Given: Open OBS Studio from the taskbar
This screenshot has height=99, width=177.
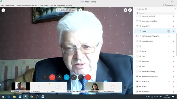Looking at the screenshot, I should pos(37,97).
